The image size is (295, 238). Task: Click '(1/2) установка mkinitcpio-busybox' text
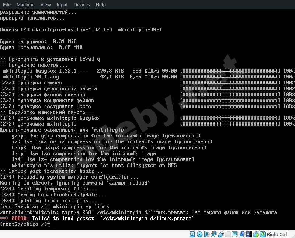[50, 118]
